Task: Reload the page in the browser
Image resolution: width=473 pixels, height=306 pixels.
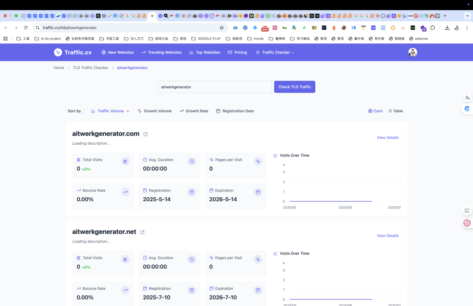Action: click(26, 28)
